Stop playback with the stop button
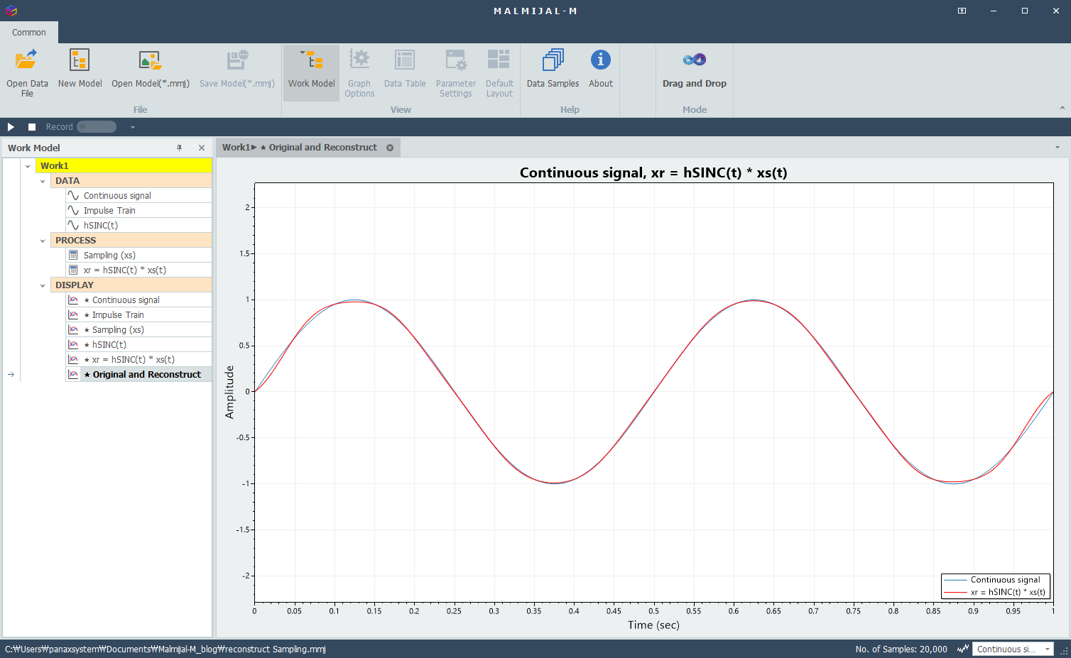This screenshot has width=1071, height=658. (x=32, y=127)
